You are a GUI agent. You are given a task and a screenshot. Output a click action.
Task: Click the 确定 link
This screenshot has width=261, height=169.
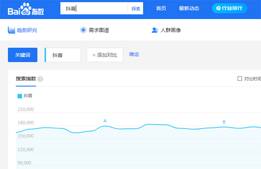134,54
